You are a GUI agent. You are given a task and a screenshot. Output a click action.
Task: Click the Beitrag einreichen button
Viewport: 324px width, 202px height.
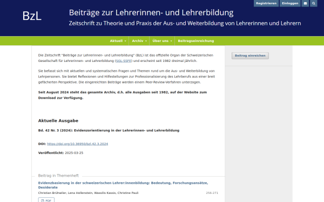coord(250,55)
